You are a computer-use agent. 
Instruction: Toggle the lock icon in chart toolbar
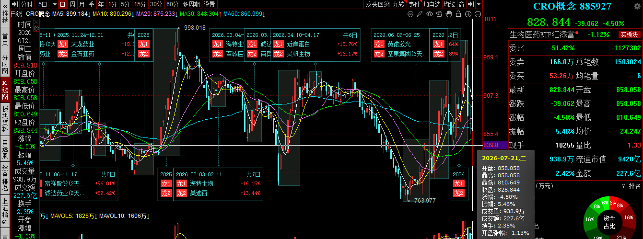[458, 14]
